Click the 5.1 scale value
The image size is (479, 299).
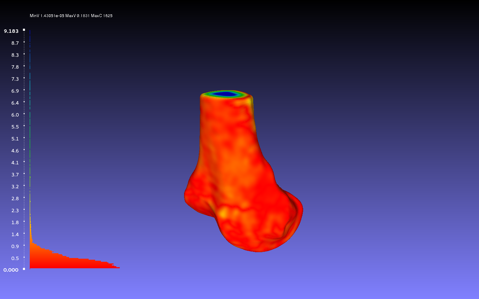click(x=15, y=139)
